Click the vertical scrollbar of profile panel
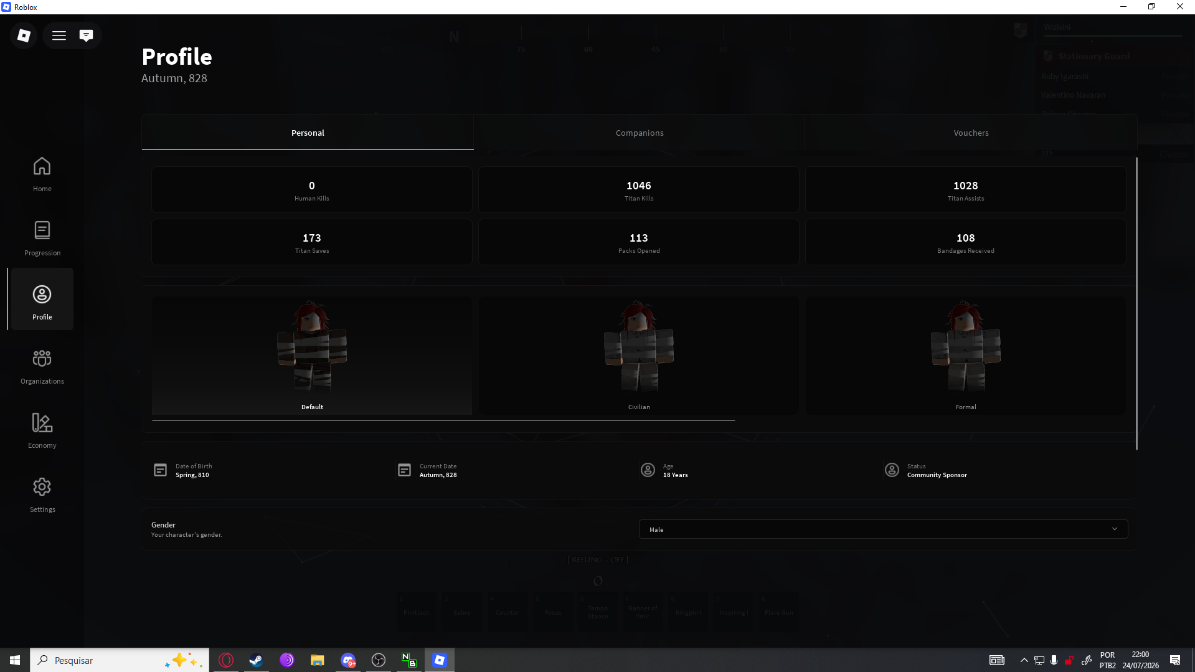The image size is (1195, 672). pos(1136,303)
